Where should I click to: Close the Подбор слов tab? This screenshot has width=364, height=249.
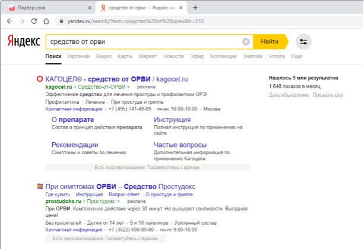[x=90, y=8]
